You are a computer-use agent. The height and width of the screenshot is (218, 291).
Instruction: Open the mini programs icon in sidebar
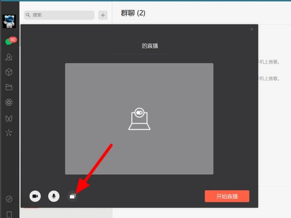click(9, 199)
